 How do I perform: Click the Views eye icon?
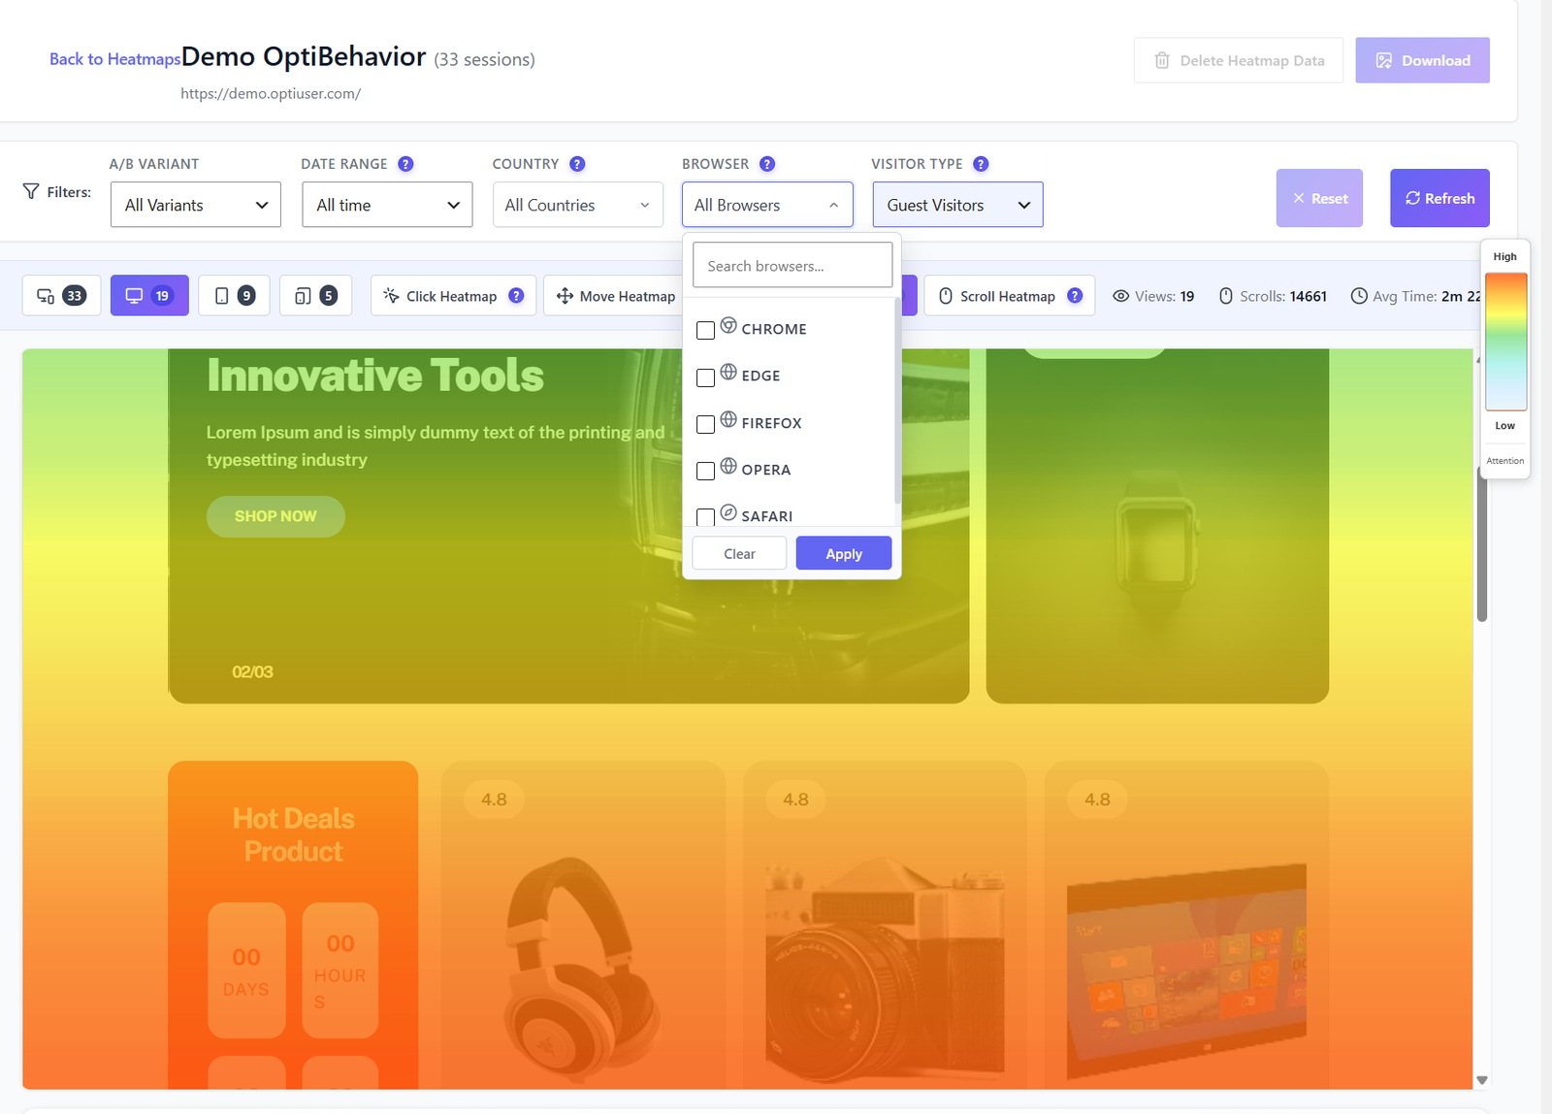pyautogui.click(x=1120, y=296)
